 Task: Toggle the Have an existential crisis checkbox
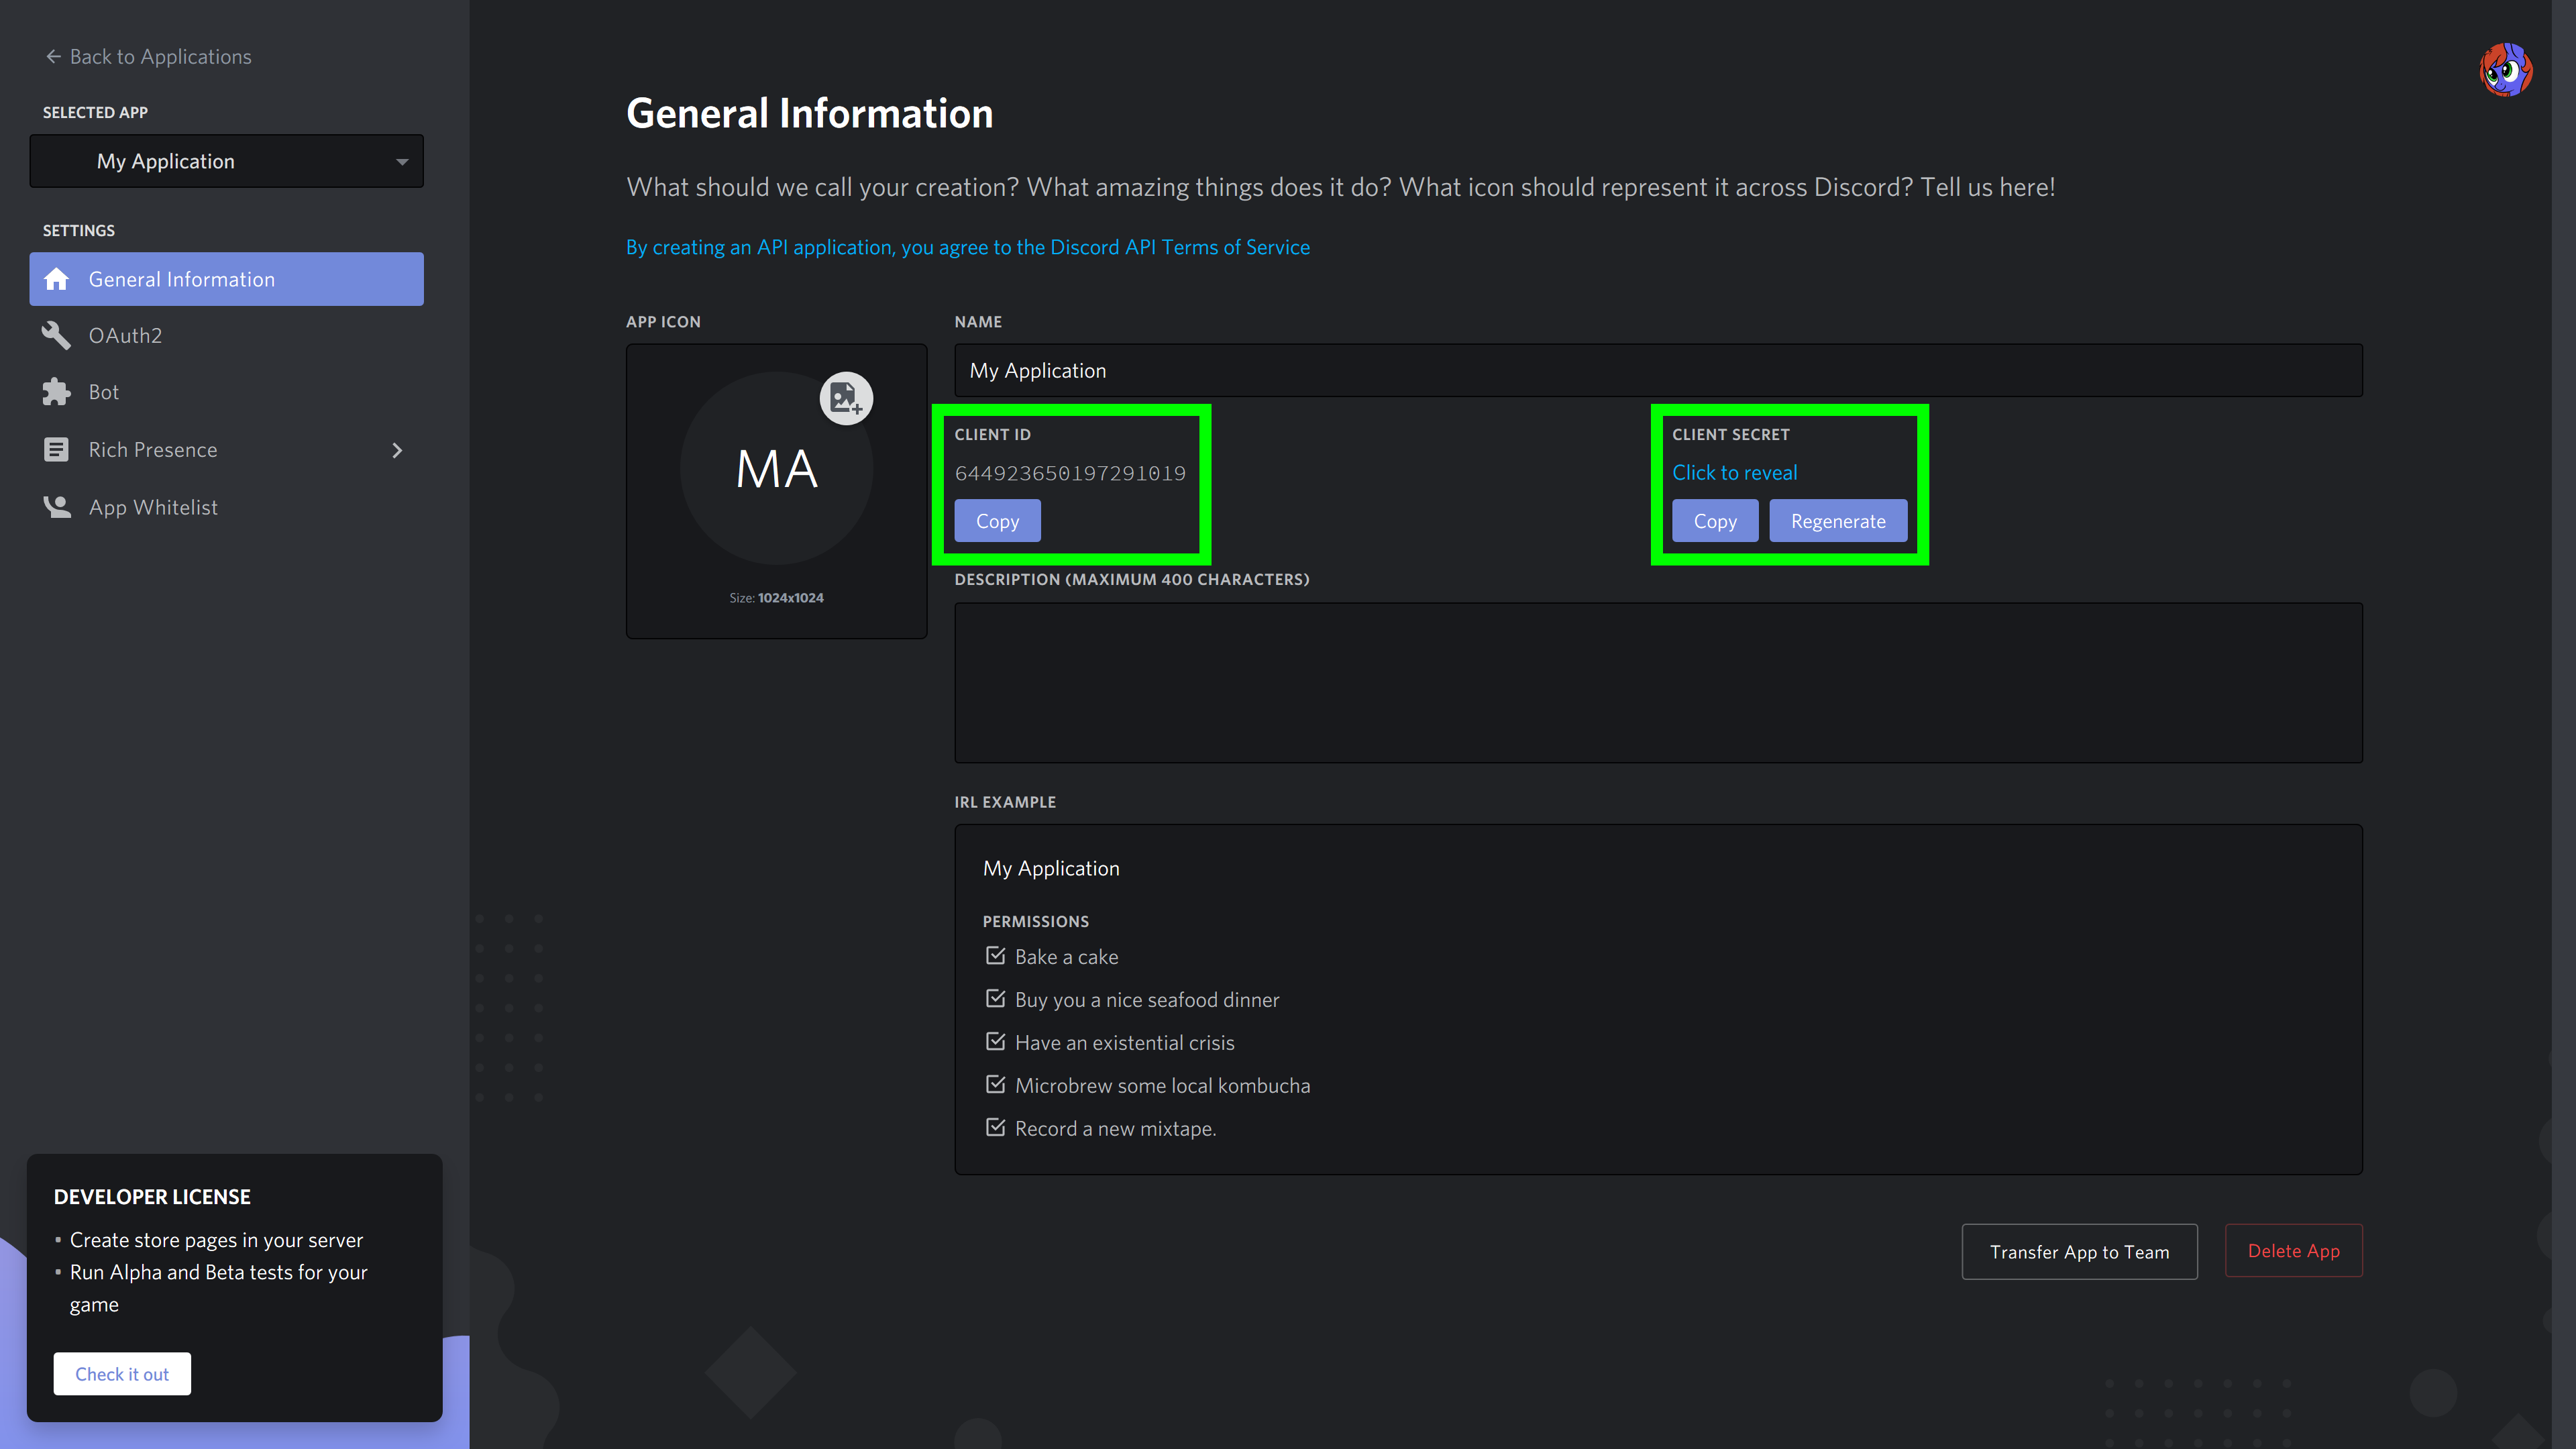coord(995,1042)
